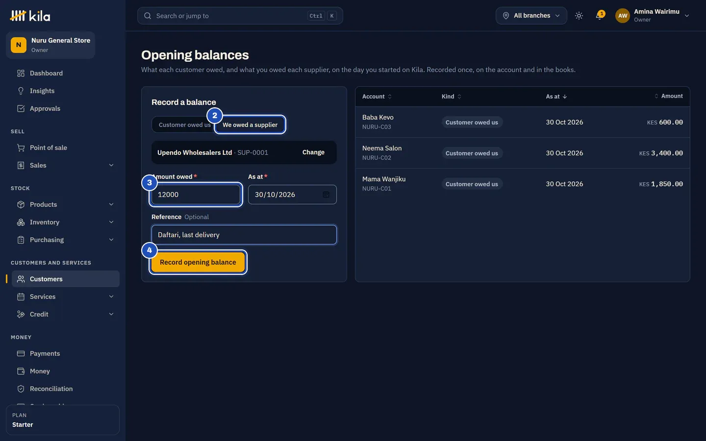Expand the Inventory submenu chevron
The height and width of the screenshot is (441, 706).
pyautogui.click(x=111, y=222)
